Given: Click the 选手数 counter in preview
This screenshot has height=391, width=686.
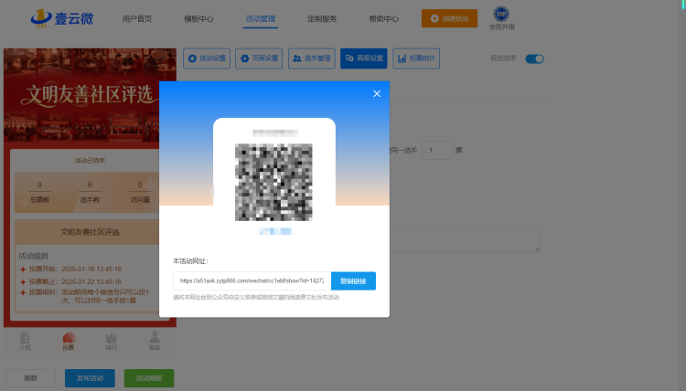Looking at the screenshot, I should [90, 192].
